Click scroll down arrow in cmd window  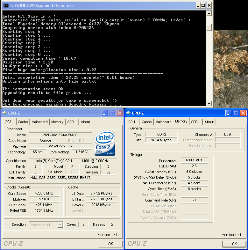click(209, 103)
